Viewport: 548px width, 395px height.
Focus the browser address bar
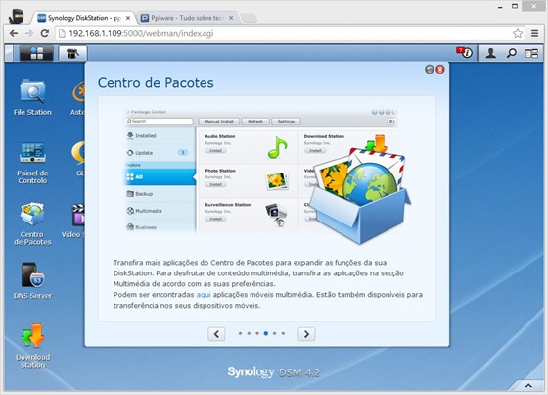pyautogui.click(x=290, y=34)
